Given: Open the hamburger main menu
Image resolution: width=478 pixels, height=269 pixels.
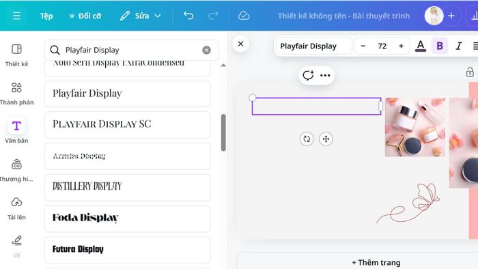Looking at the screenshot, I should (x=16, y=16).
